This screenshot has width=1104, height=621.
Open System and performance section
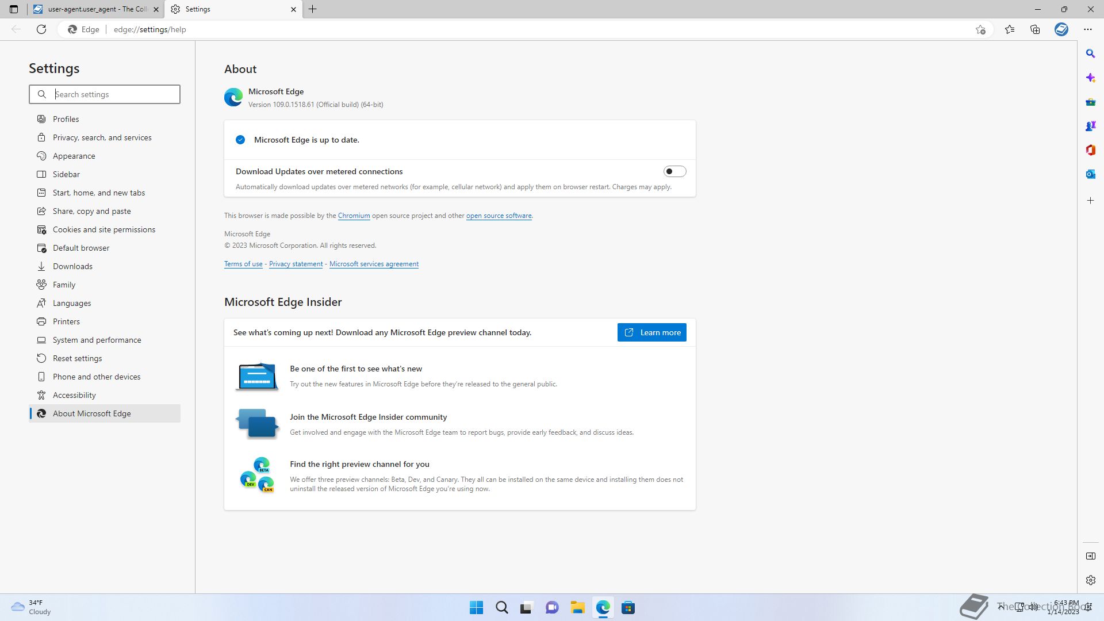pyautogui.click(x=105, y=340)
